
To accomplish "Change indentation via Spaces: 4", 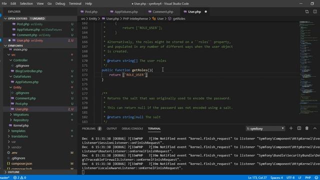I will coord(276,178).
